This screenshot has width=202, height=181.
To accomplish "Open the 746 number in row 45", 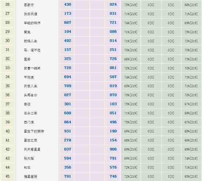I will click(113, 177).
